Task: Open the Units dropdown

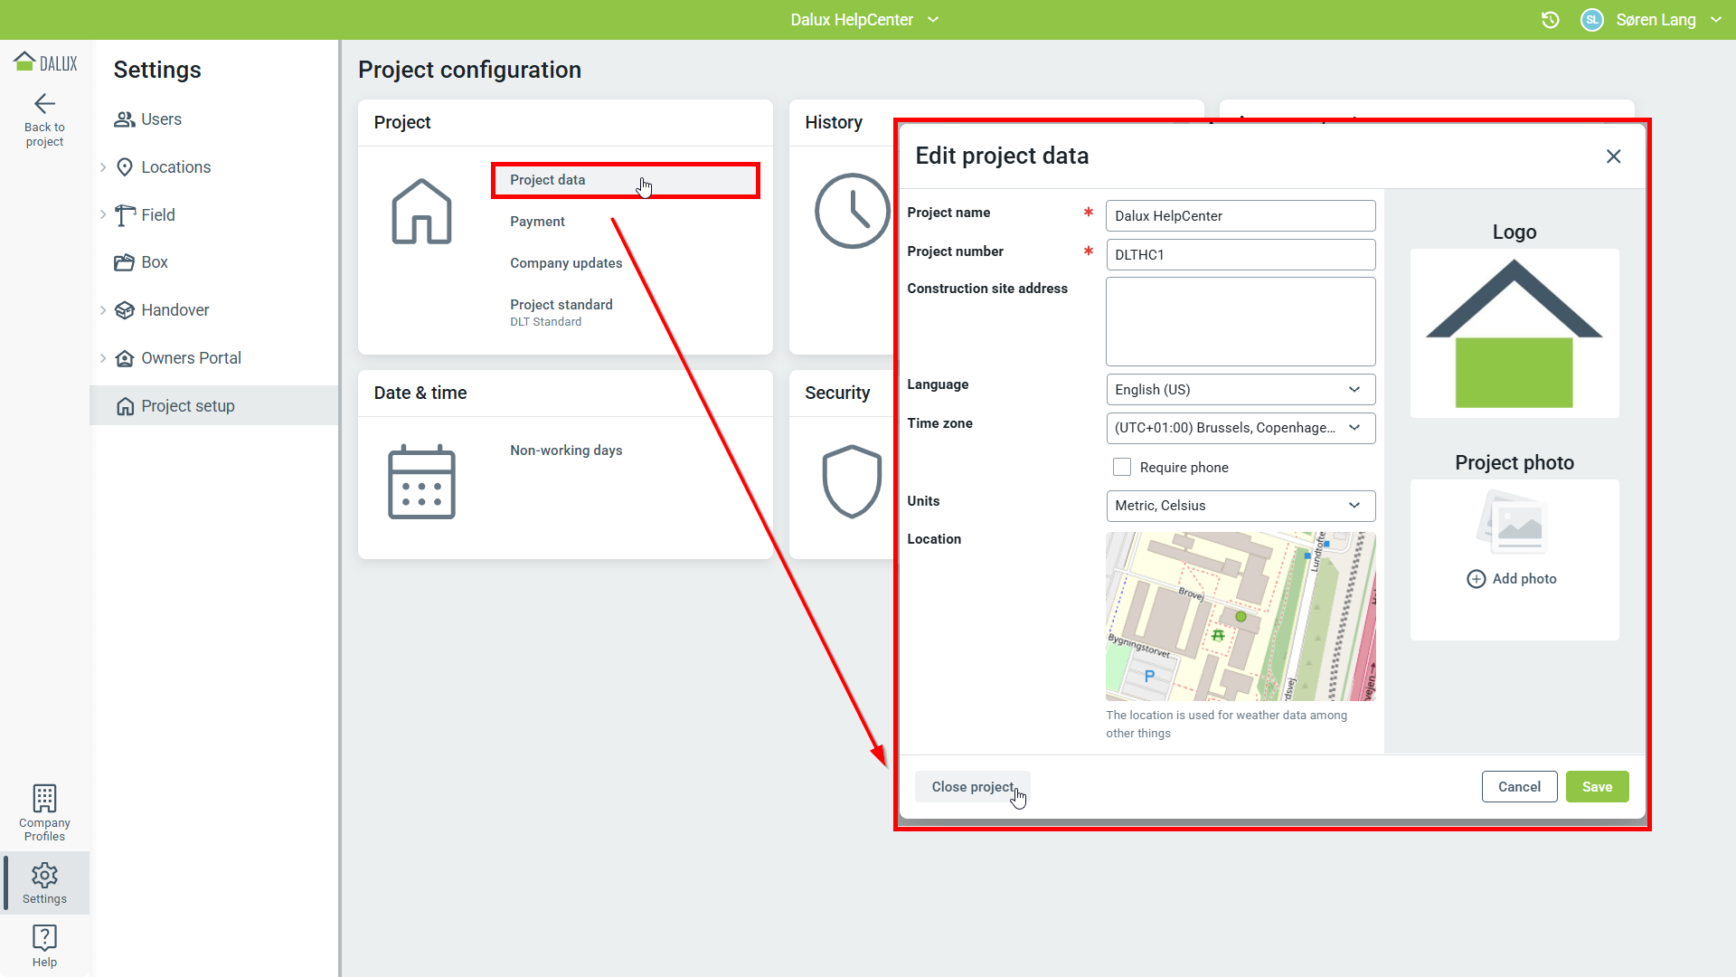Action: (1240, 506)
